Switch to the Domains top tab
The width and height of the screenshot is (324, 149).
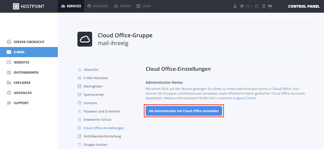[98, 6]
